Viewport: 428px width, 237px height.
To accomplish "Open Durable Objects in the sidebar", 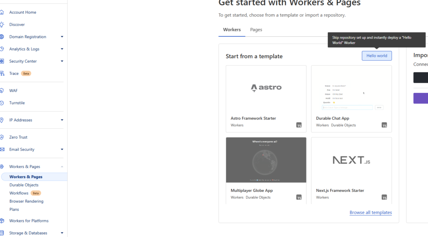I will tap(24, 185).
